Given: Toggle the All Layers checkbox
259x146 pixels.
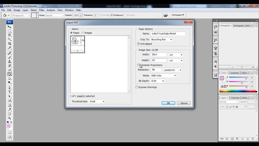Looking at the screenshot, I should click(x=125, y=15).
